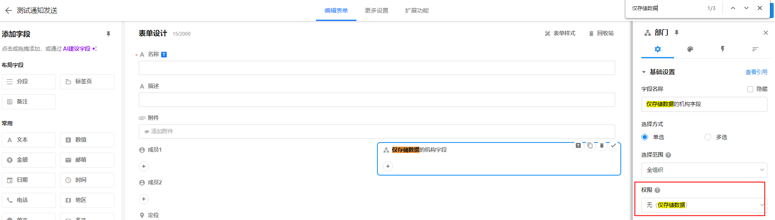
Task: Add a 电话 field
Action: (x=29, y=200)
